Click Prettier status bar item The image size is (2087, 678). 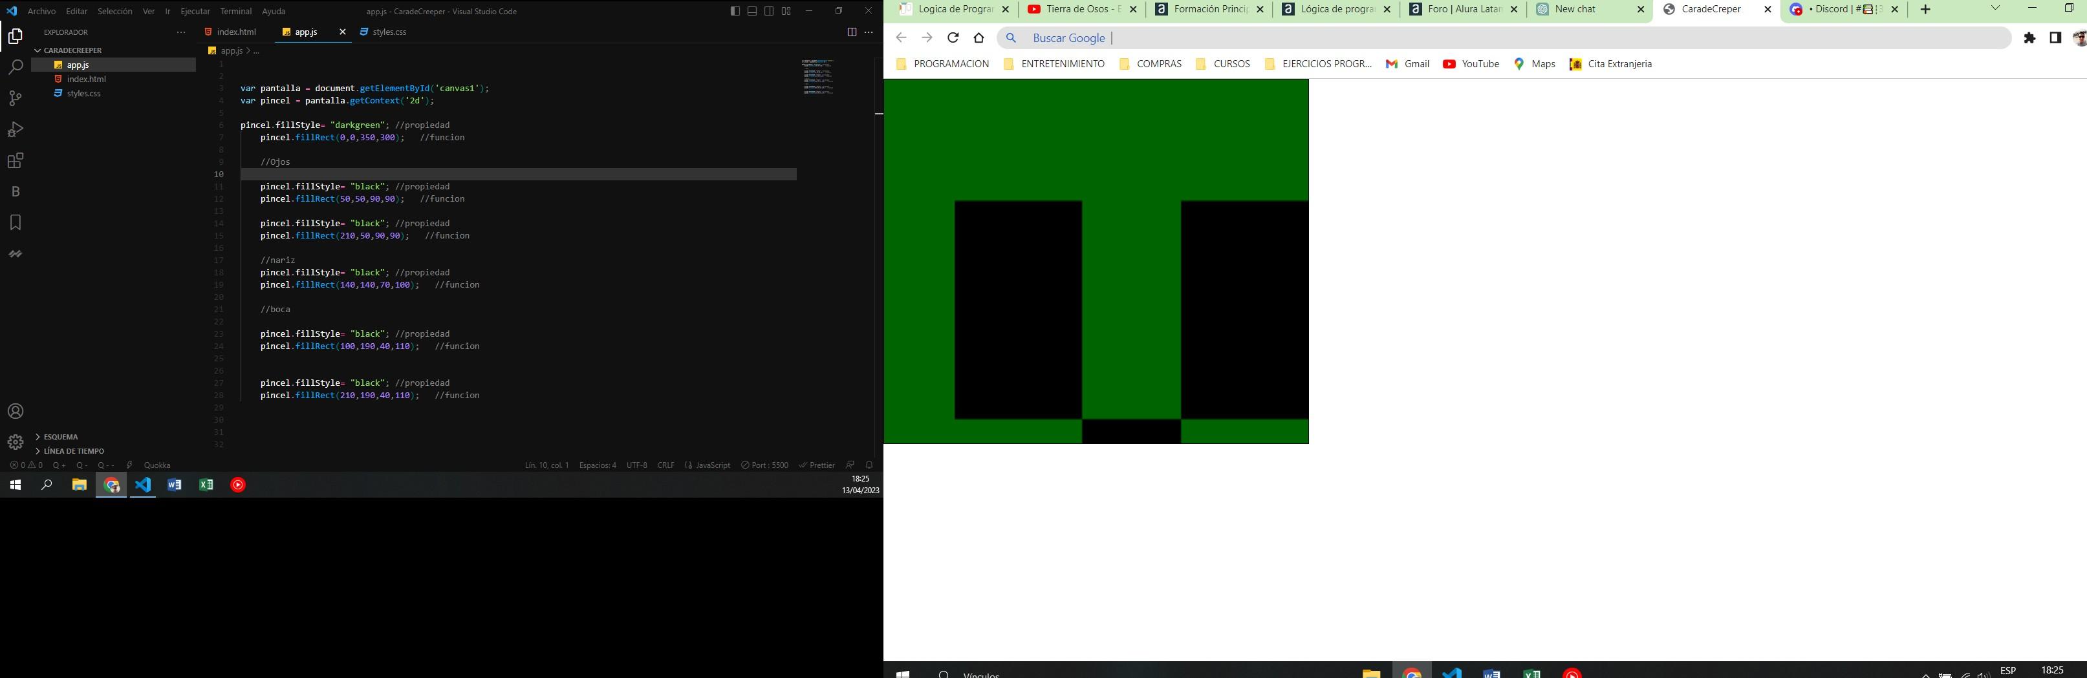817,466
